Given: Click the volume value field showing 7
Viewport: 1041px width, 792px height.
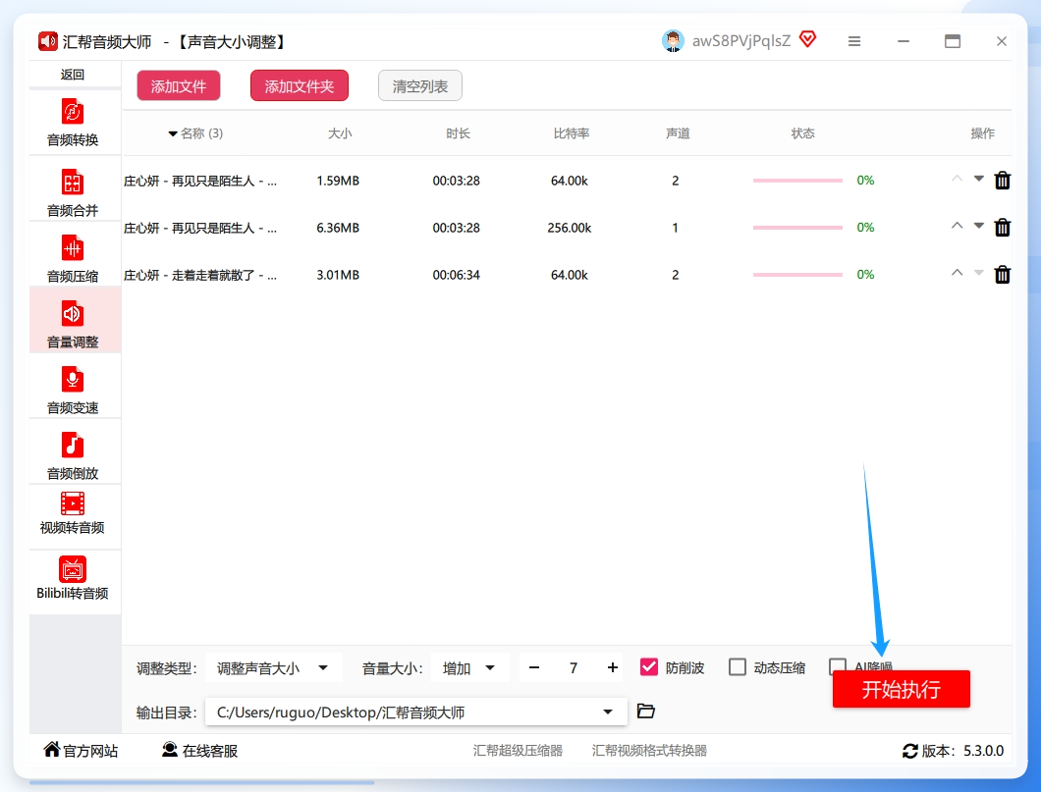Looking at the screenshot, I should point(573,668).
